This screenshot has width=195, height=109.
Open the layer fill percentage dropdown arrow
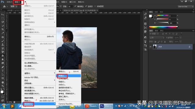coord(180,42)
